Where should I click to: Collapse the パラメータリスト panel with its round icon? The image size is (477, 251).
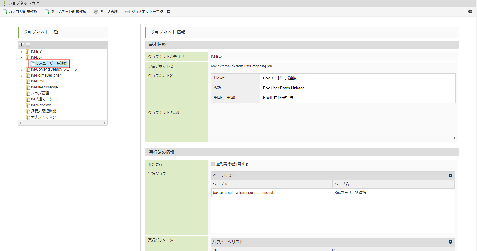(450, 242)
